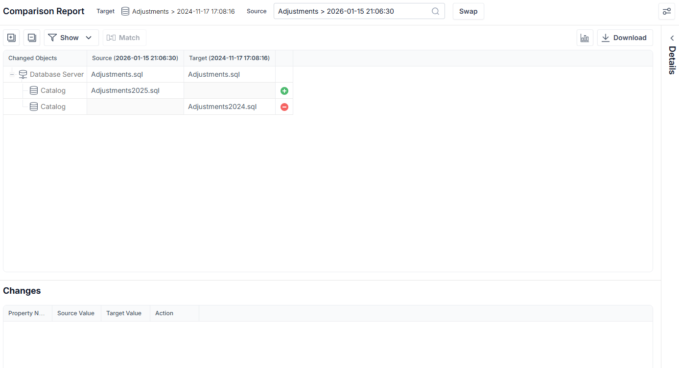The height and width of the screenshot is (368, 679).
Task: Select the Catalog row with Adjustments2025.sql
Action: (x=148, y=90)
